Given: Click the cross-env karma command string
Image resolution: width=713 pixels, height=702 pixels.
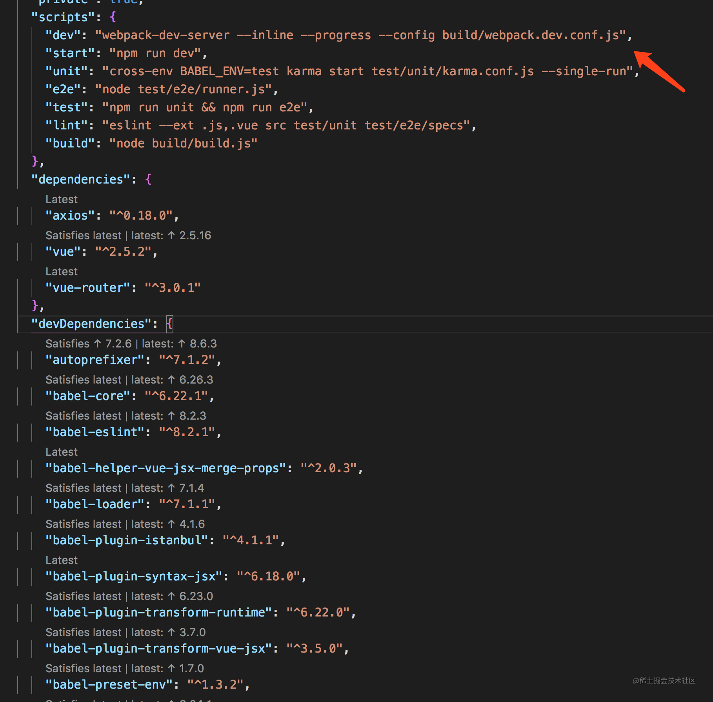Looking at the screenshot, I should (x=368, y=71).
